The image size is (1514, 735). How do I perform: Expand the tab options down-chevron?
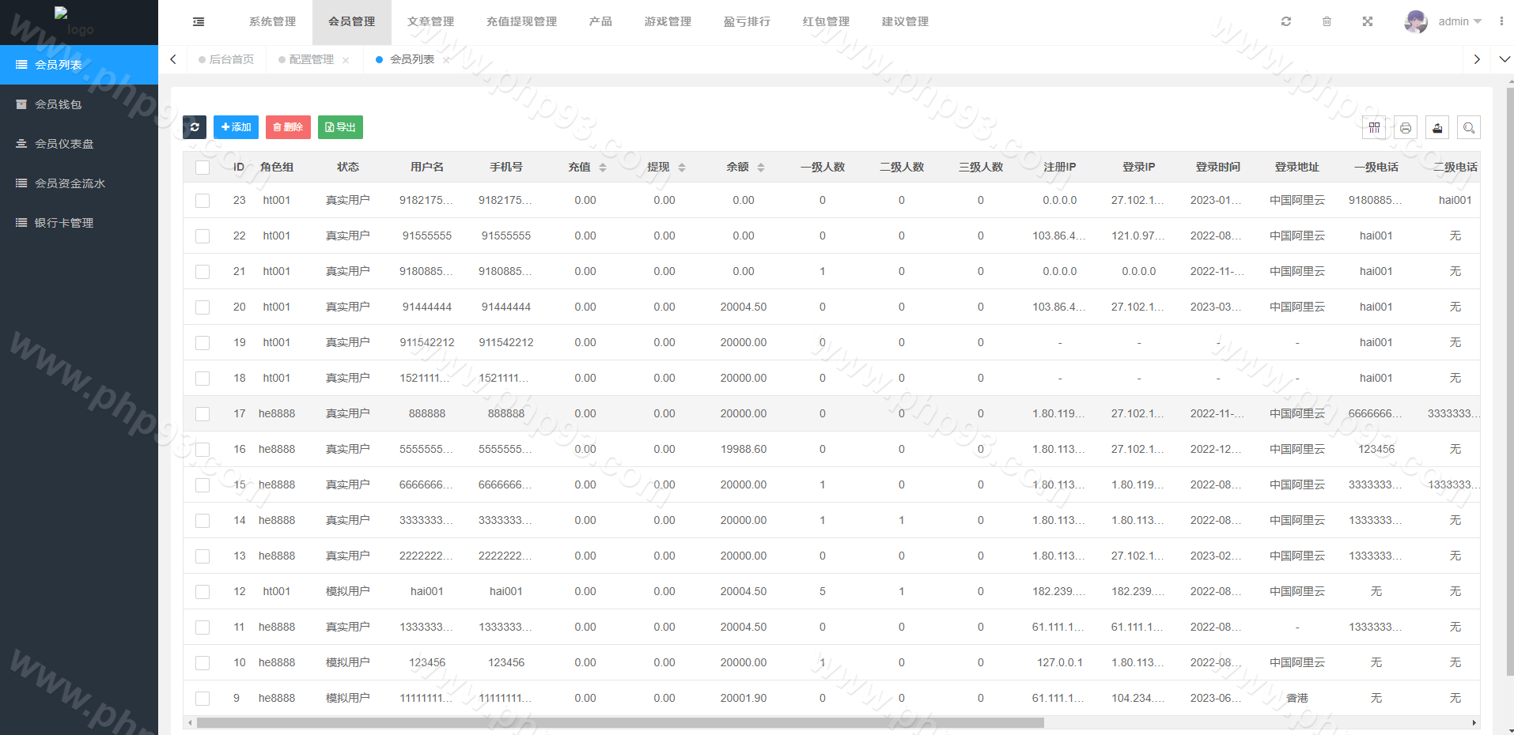click(x=1505, y=59)
